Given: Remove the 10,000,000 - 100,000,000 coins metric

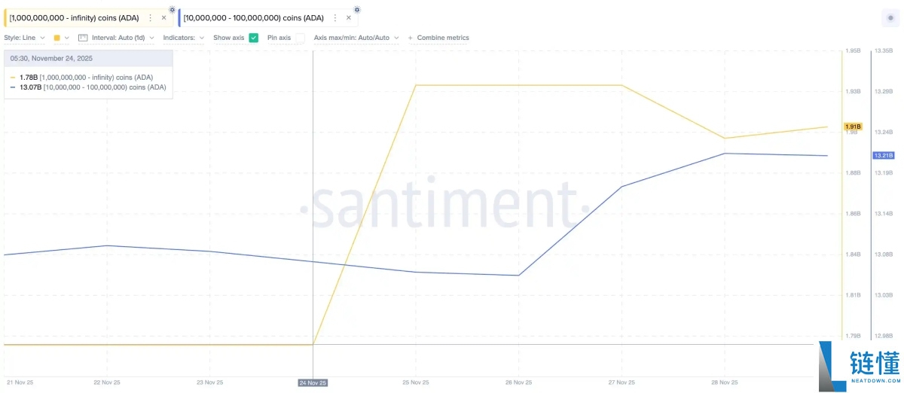Looking at the screenshot, I should tap(348, 18).
